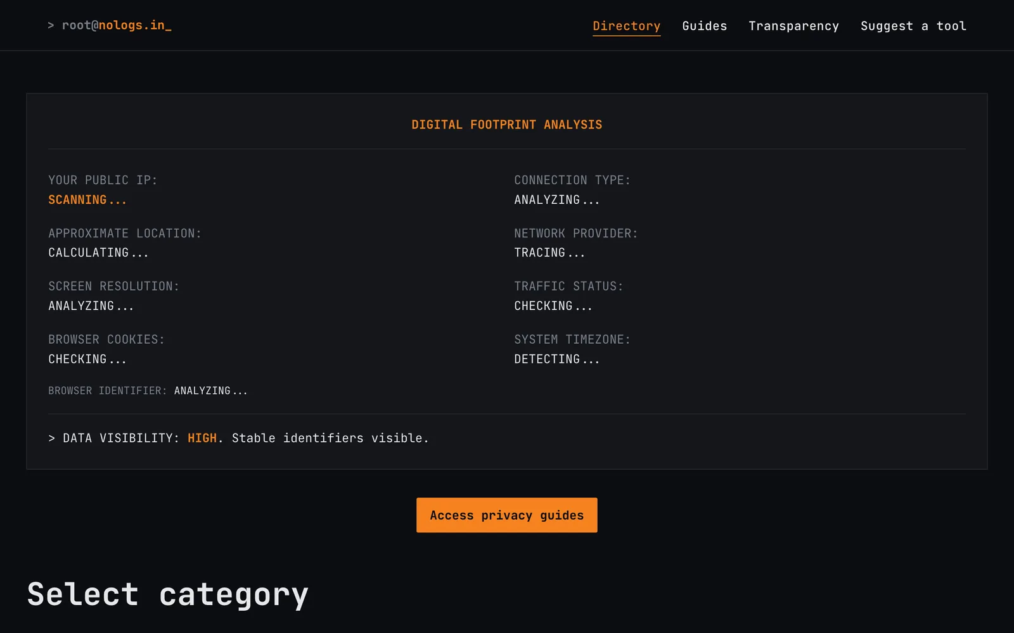Image resolution: width=1014 pixels, height=633 pixels.
Task: Click the Access privacy guides button
Action: pos(506,515)
